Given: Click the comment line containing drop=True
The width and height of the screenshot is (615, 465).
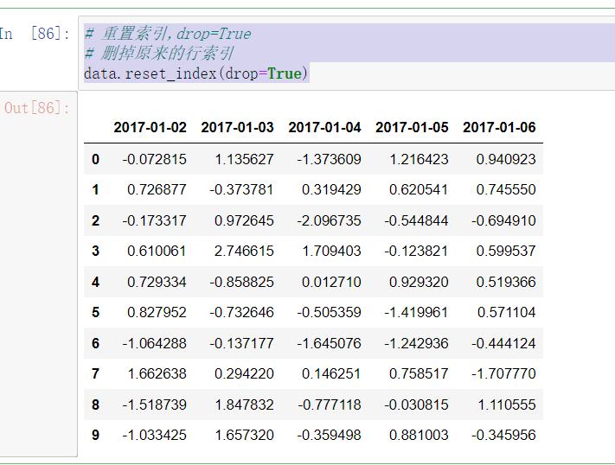Looking at the screenshot, I should [168, 34].
